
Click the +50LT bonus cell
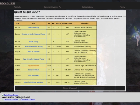click(x=58, y=82)
